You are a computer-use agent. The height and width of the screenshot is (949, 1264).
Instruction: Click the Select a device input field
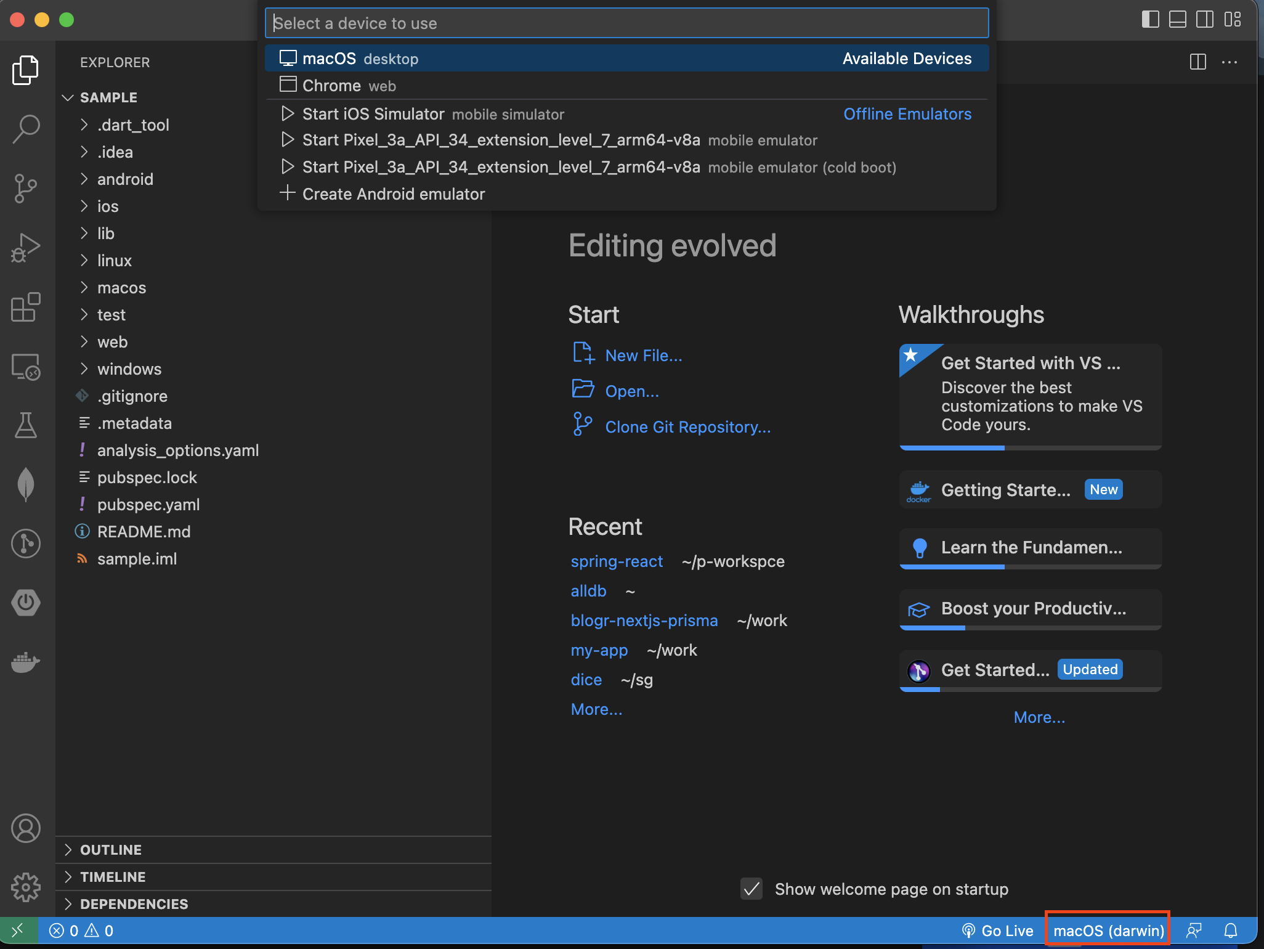click(626, 23)
